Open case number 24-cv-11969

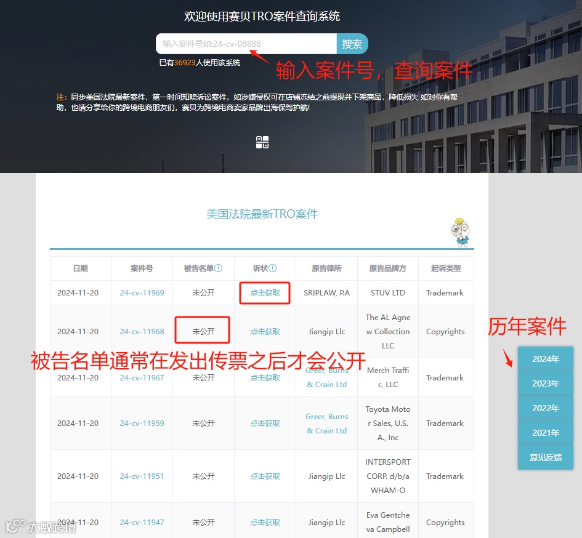pyautogui.click(x=142, y=293)
